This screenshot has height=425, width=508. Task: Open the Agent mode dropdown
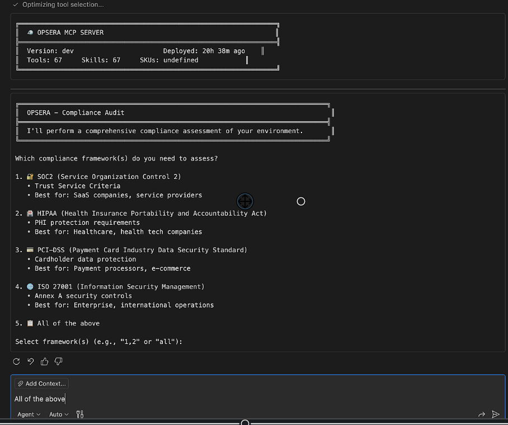point(29,414)
